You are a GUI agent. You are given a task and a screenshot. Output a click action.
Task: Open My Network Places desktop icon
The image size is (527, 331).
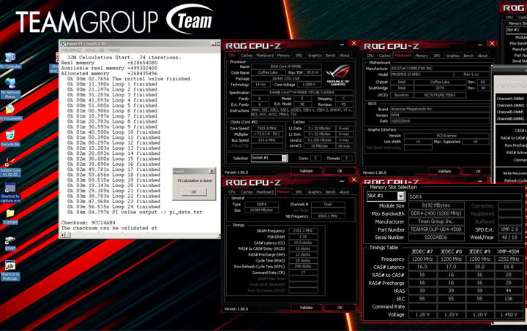[x=10, y=88]
